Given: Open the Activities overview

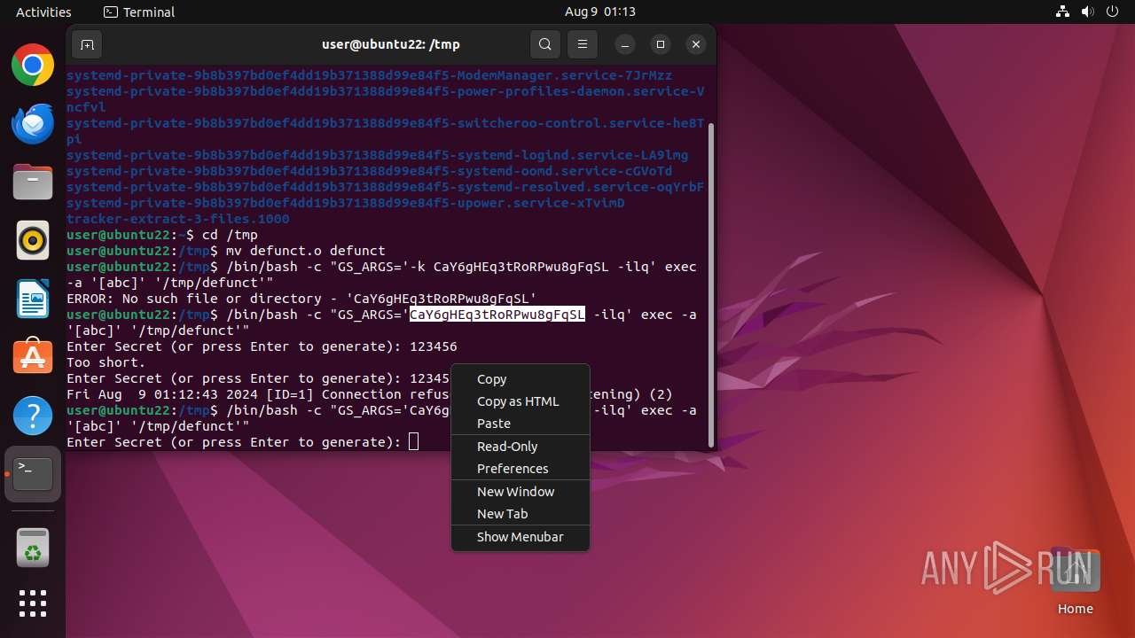Looking at the screenshot, I should (43, 12).
